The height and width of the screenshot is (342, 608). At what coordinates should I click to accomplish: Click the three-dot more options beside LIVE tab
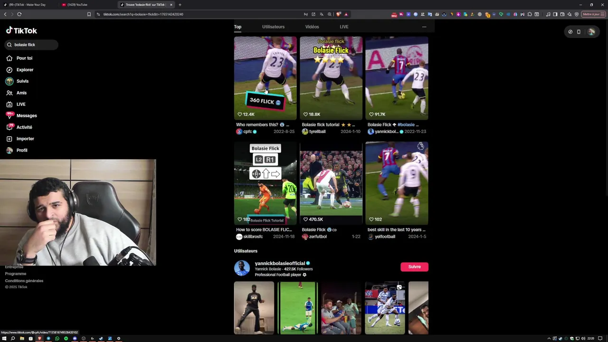point(424,27)
